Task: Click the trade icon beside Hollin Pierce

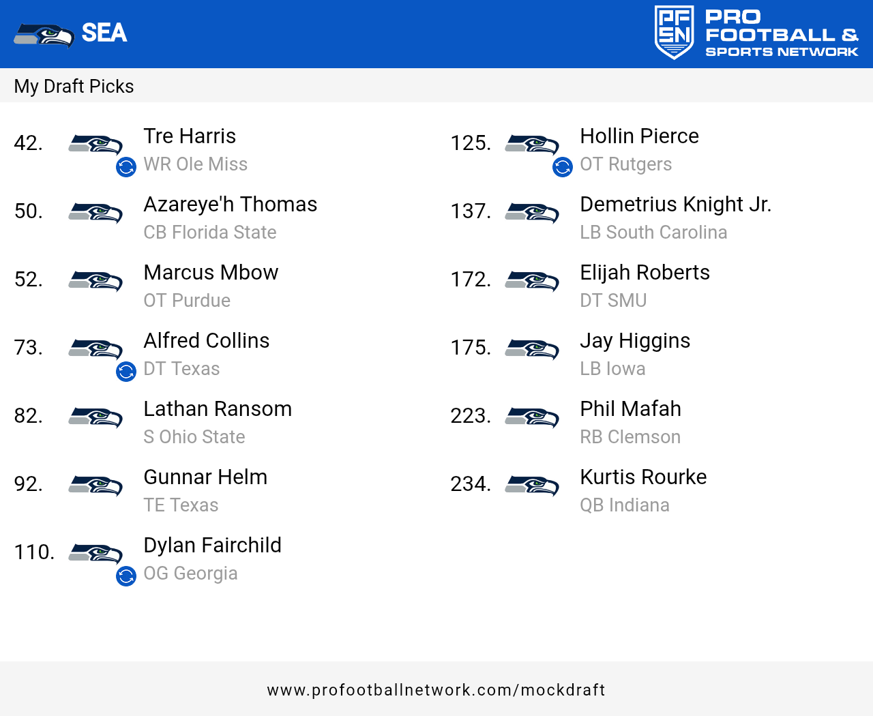Action: point(563,167)
